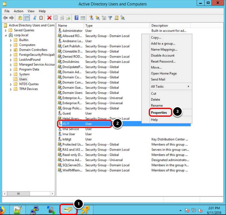Viewport: 226px width, 215px height.
Task: Expand the Builtin folder
Action: [11, 40]
